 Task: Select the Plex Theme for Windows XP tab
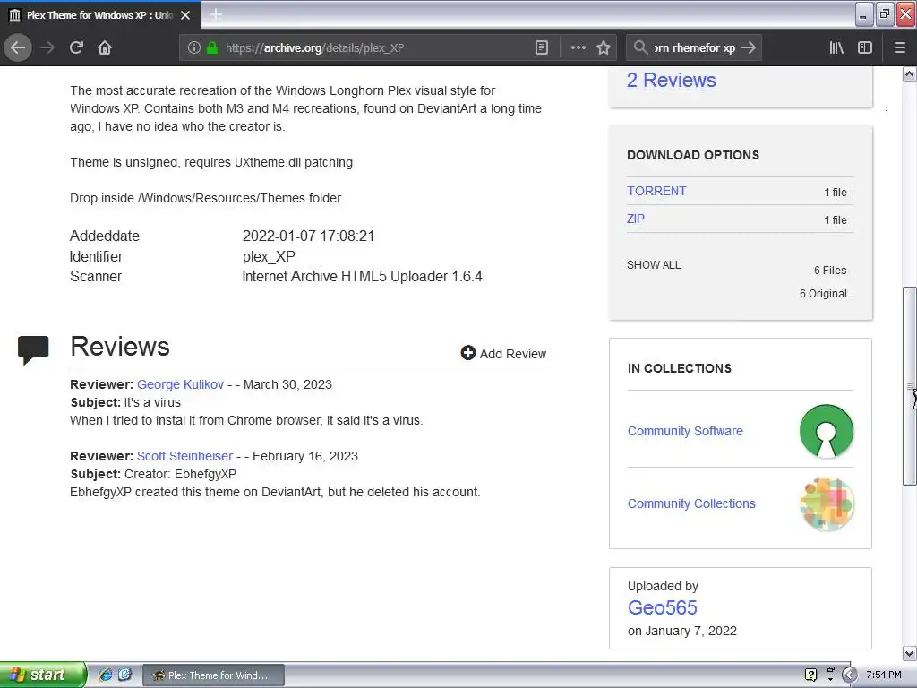[100, 15]
